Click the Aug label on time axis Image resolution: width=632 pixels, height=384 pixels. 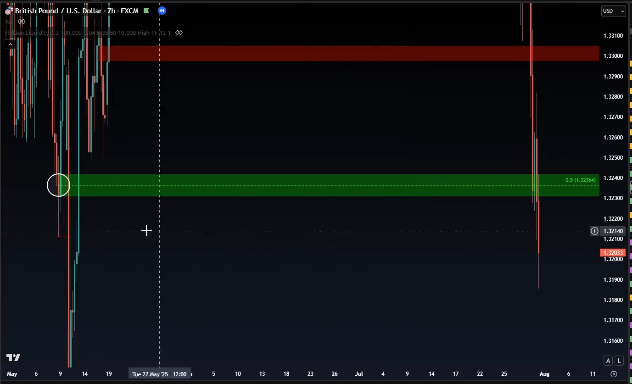[544, 374]
